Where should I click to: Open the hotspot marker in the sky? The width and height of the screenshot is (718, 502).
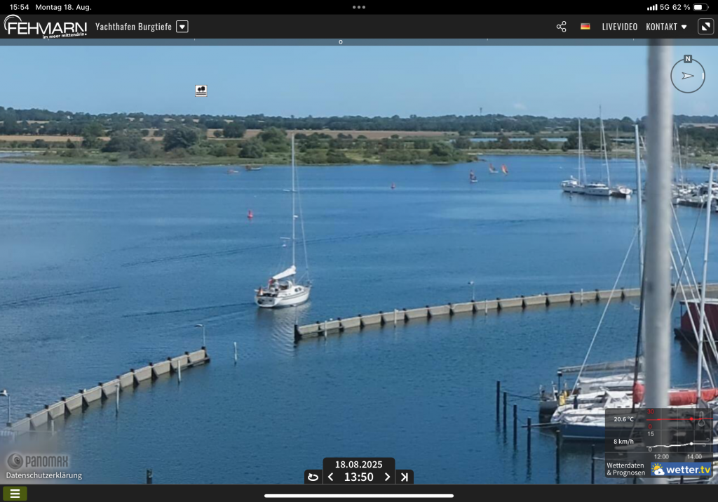point(201,91)
